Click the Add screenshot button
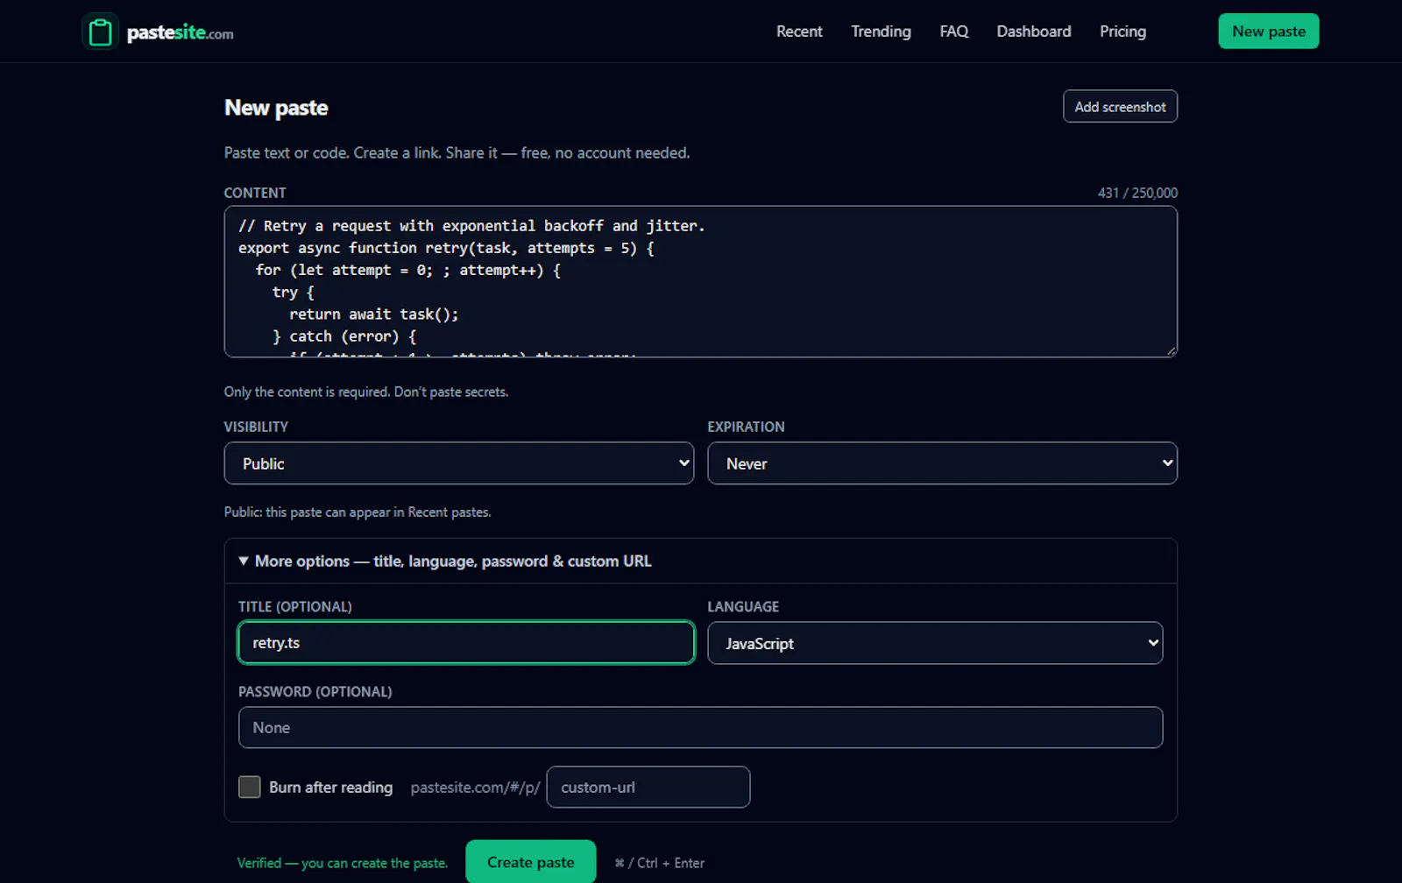 [x=1120, y=107]
